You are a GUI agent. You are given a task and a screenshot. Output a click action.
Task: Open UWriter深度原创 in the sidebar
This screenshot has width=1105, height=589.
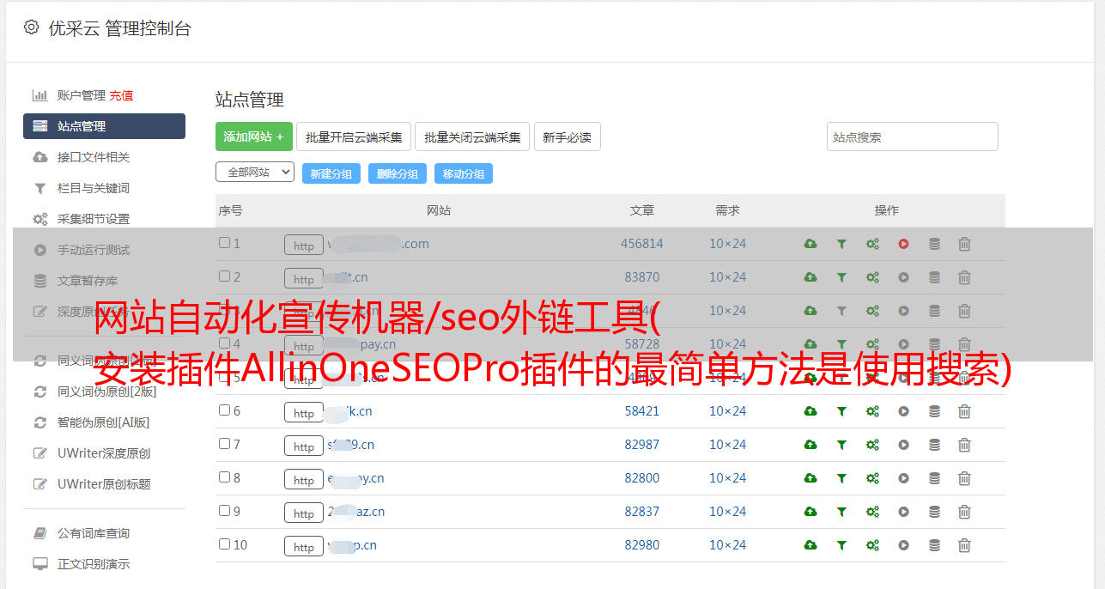(104, 453)
